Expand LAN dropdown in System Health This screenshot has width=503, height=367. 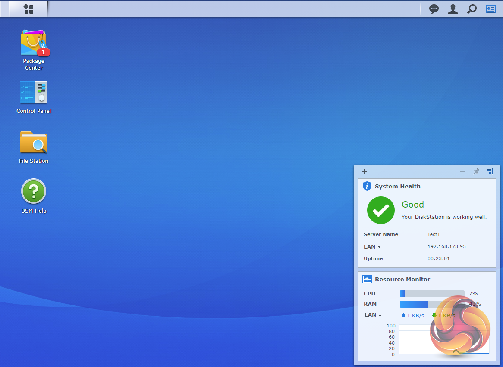pos(372,246)
